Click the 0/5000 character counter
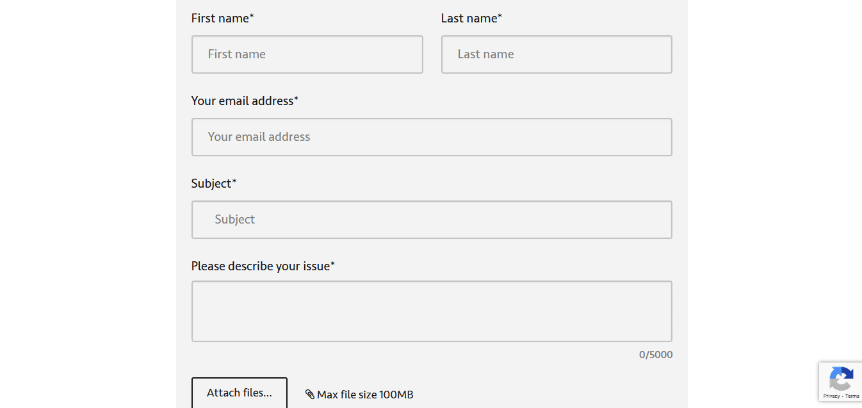862x408 pixels. click(x=656, y=355)
